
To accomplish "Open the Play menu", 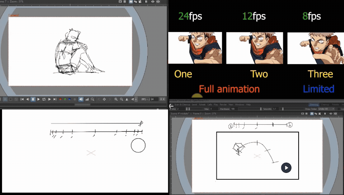I will pos(216,104).
